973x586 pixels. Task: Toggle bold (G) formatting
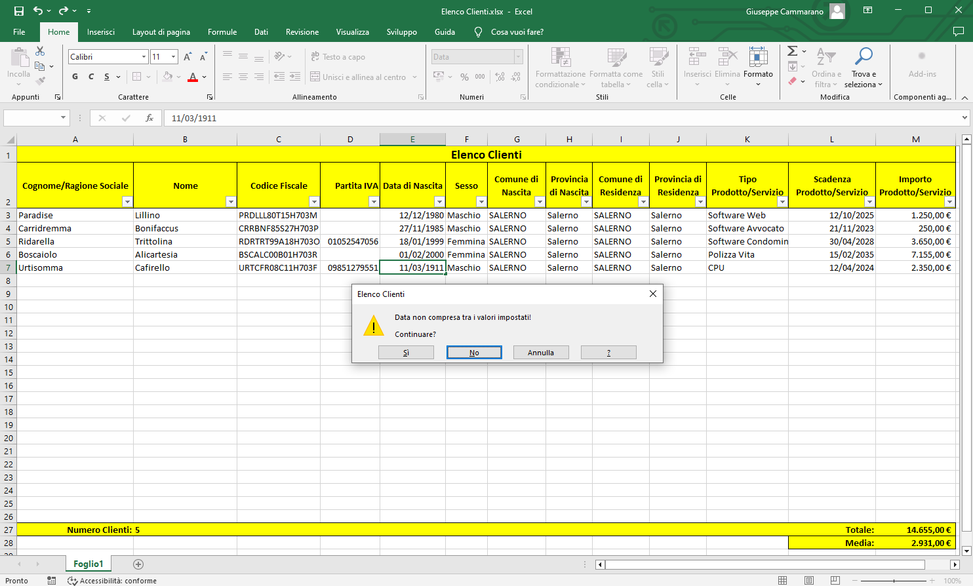[75, 77]
